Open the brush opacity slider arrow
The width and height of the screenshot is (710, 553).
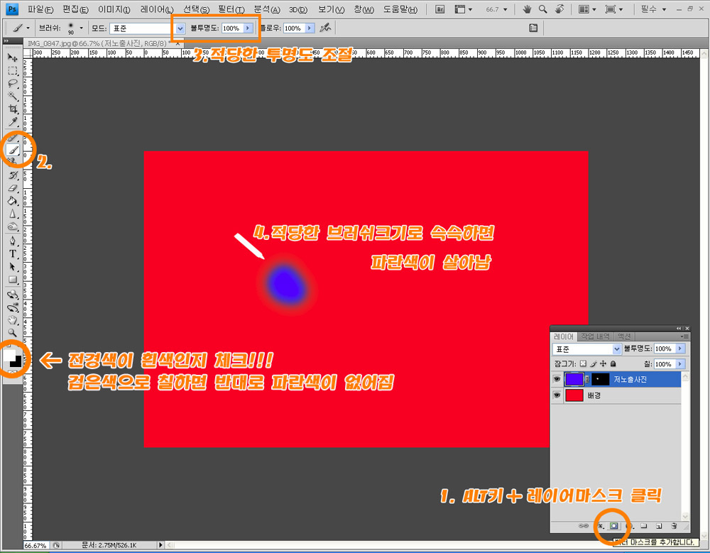pyautogui.click(x=248, y=28)
